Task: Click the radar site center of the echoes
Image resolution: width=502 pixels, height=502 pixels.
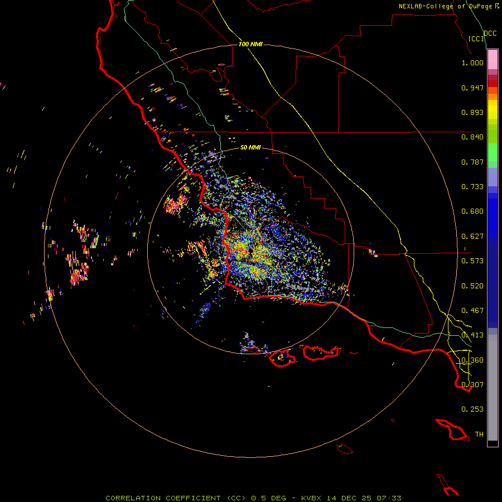Action: pyautogui.click(x=250, y=252)
